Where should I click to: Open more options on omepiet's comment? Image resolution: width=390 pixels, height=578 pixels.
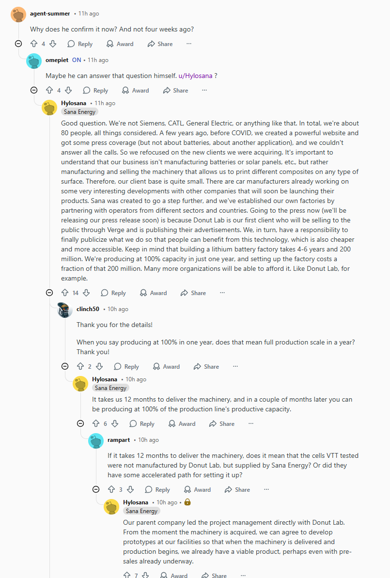pyautogui.click(x=204, y=90)
